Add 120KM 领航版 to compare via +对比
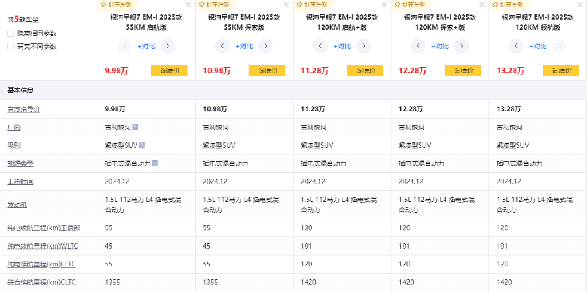The image size is (587, 292). [x=538, y=46]
